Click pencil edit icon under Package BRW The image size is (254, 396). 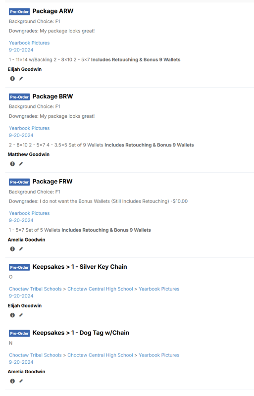pyautogui.click(x=21, y=164)
